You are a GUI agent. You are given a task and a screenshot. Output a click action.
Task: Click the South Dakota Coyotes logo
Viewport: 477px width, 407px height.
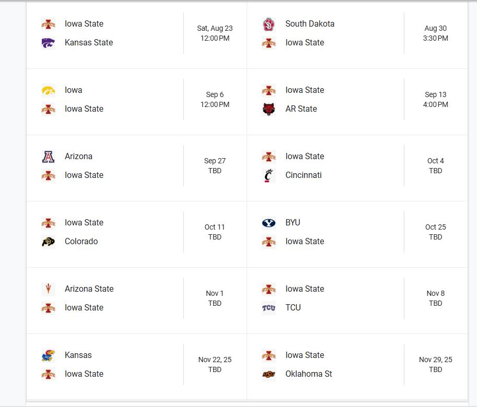pos(269,25)
